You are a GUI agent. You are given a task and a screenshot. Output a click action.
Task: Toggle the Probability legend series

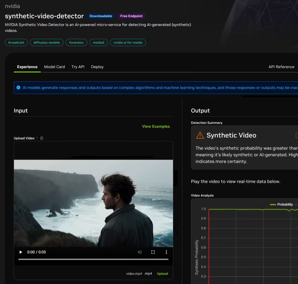(x=281, y=204)
